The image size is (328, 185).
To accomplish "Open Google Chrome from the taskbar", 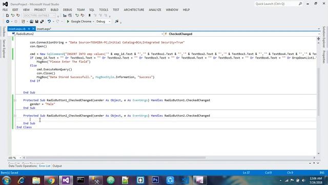I will [51, 180].
